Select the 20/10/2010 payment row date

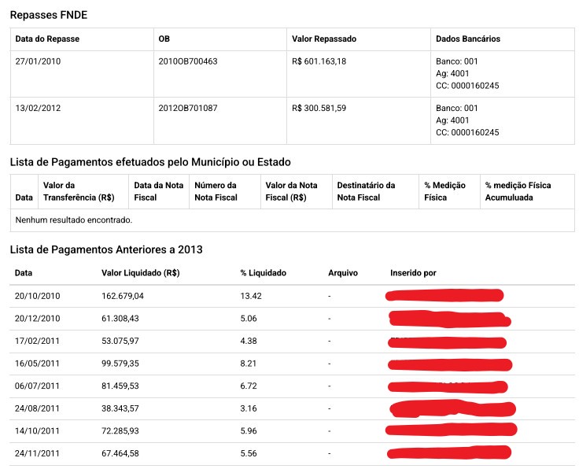click(38, 296)
